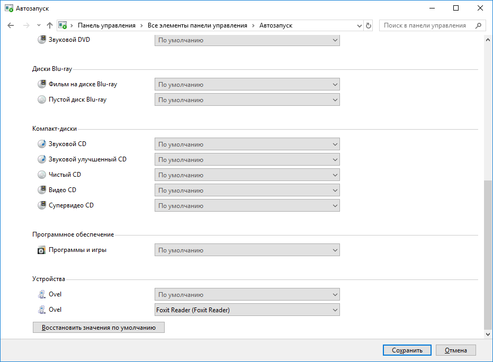This screenshot has width=493, height=362.
Task: Open the Звуковой CD action dropdown
Action: click(x=247, y=144)
